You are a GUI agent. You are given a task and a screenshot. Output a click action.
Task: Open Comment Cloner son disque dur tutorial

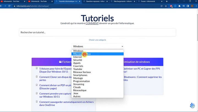(x=55, y=79)
